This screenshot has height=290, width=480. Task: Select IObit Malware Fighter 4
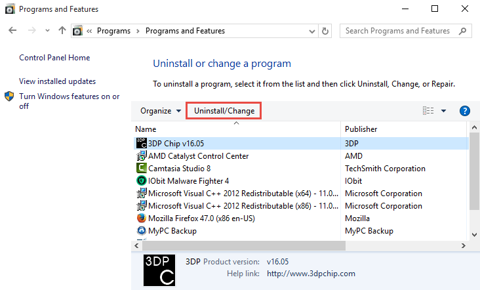pyautogui.click(x=189, y=181)
